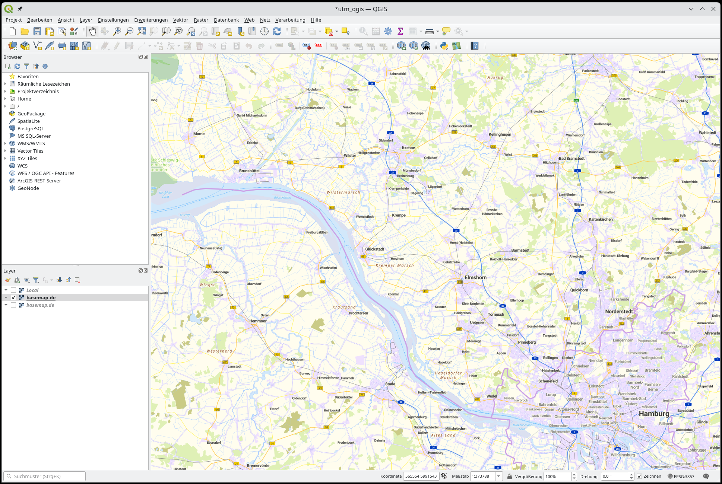Open the deselect tools dropdown arrow
Image resolution: width=722 pixels, height=484 pixels.
(337, 31)
